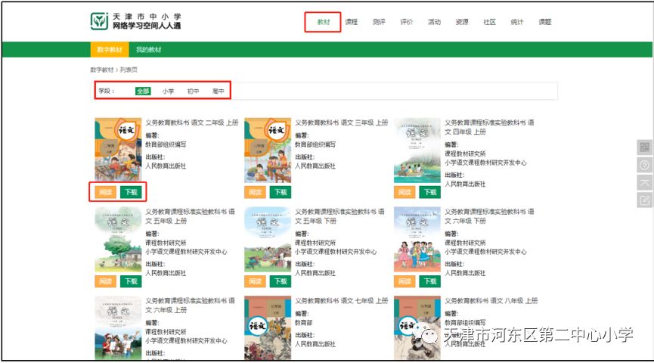Click title 义务教育课程标准实验教科书 语文 五年级 上册
Screen dimensions: 654x363
click(191, 216)
